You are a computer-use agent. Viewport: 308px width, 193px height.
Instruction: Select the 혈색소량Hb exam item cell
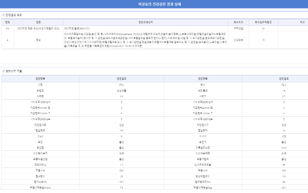(40, 182)
